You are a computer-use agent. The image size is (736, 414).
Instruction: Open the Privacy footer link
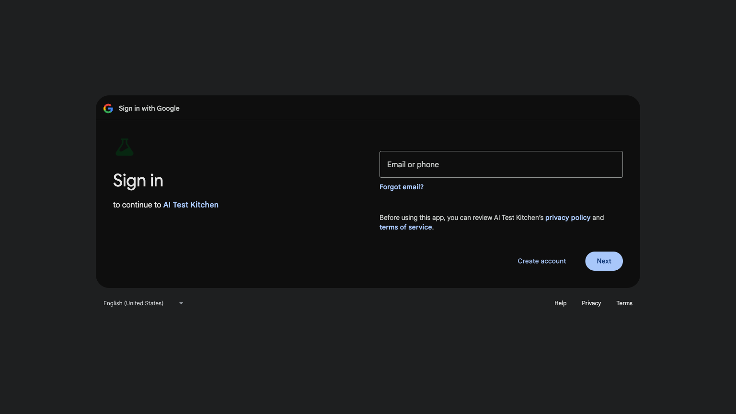pyautogui.click(x=591, y=303)
